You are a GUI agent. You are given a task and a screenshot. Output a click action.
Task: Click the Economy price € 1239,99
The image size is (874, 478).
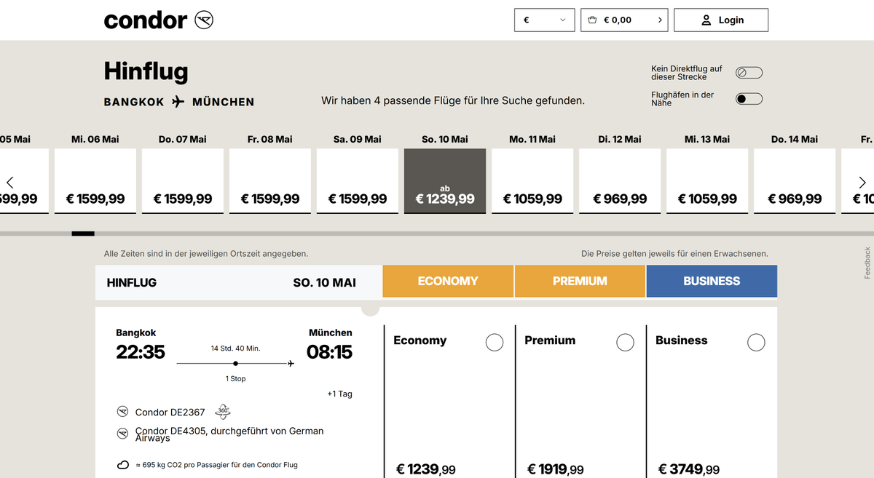pyautogui.click(x=426, y=470)
